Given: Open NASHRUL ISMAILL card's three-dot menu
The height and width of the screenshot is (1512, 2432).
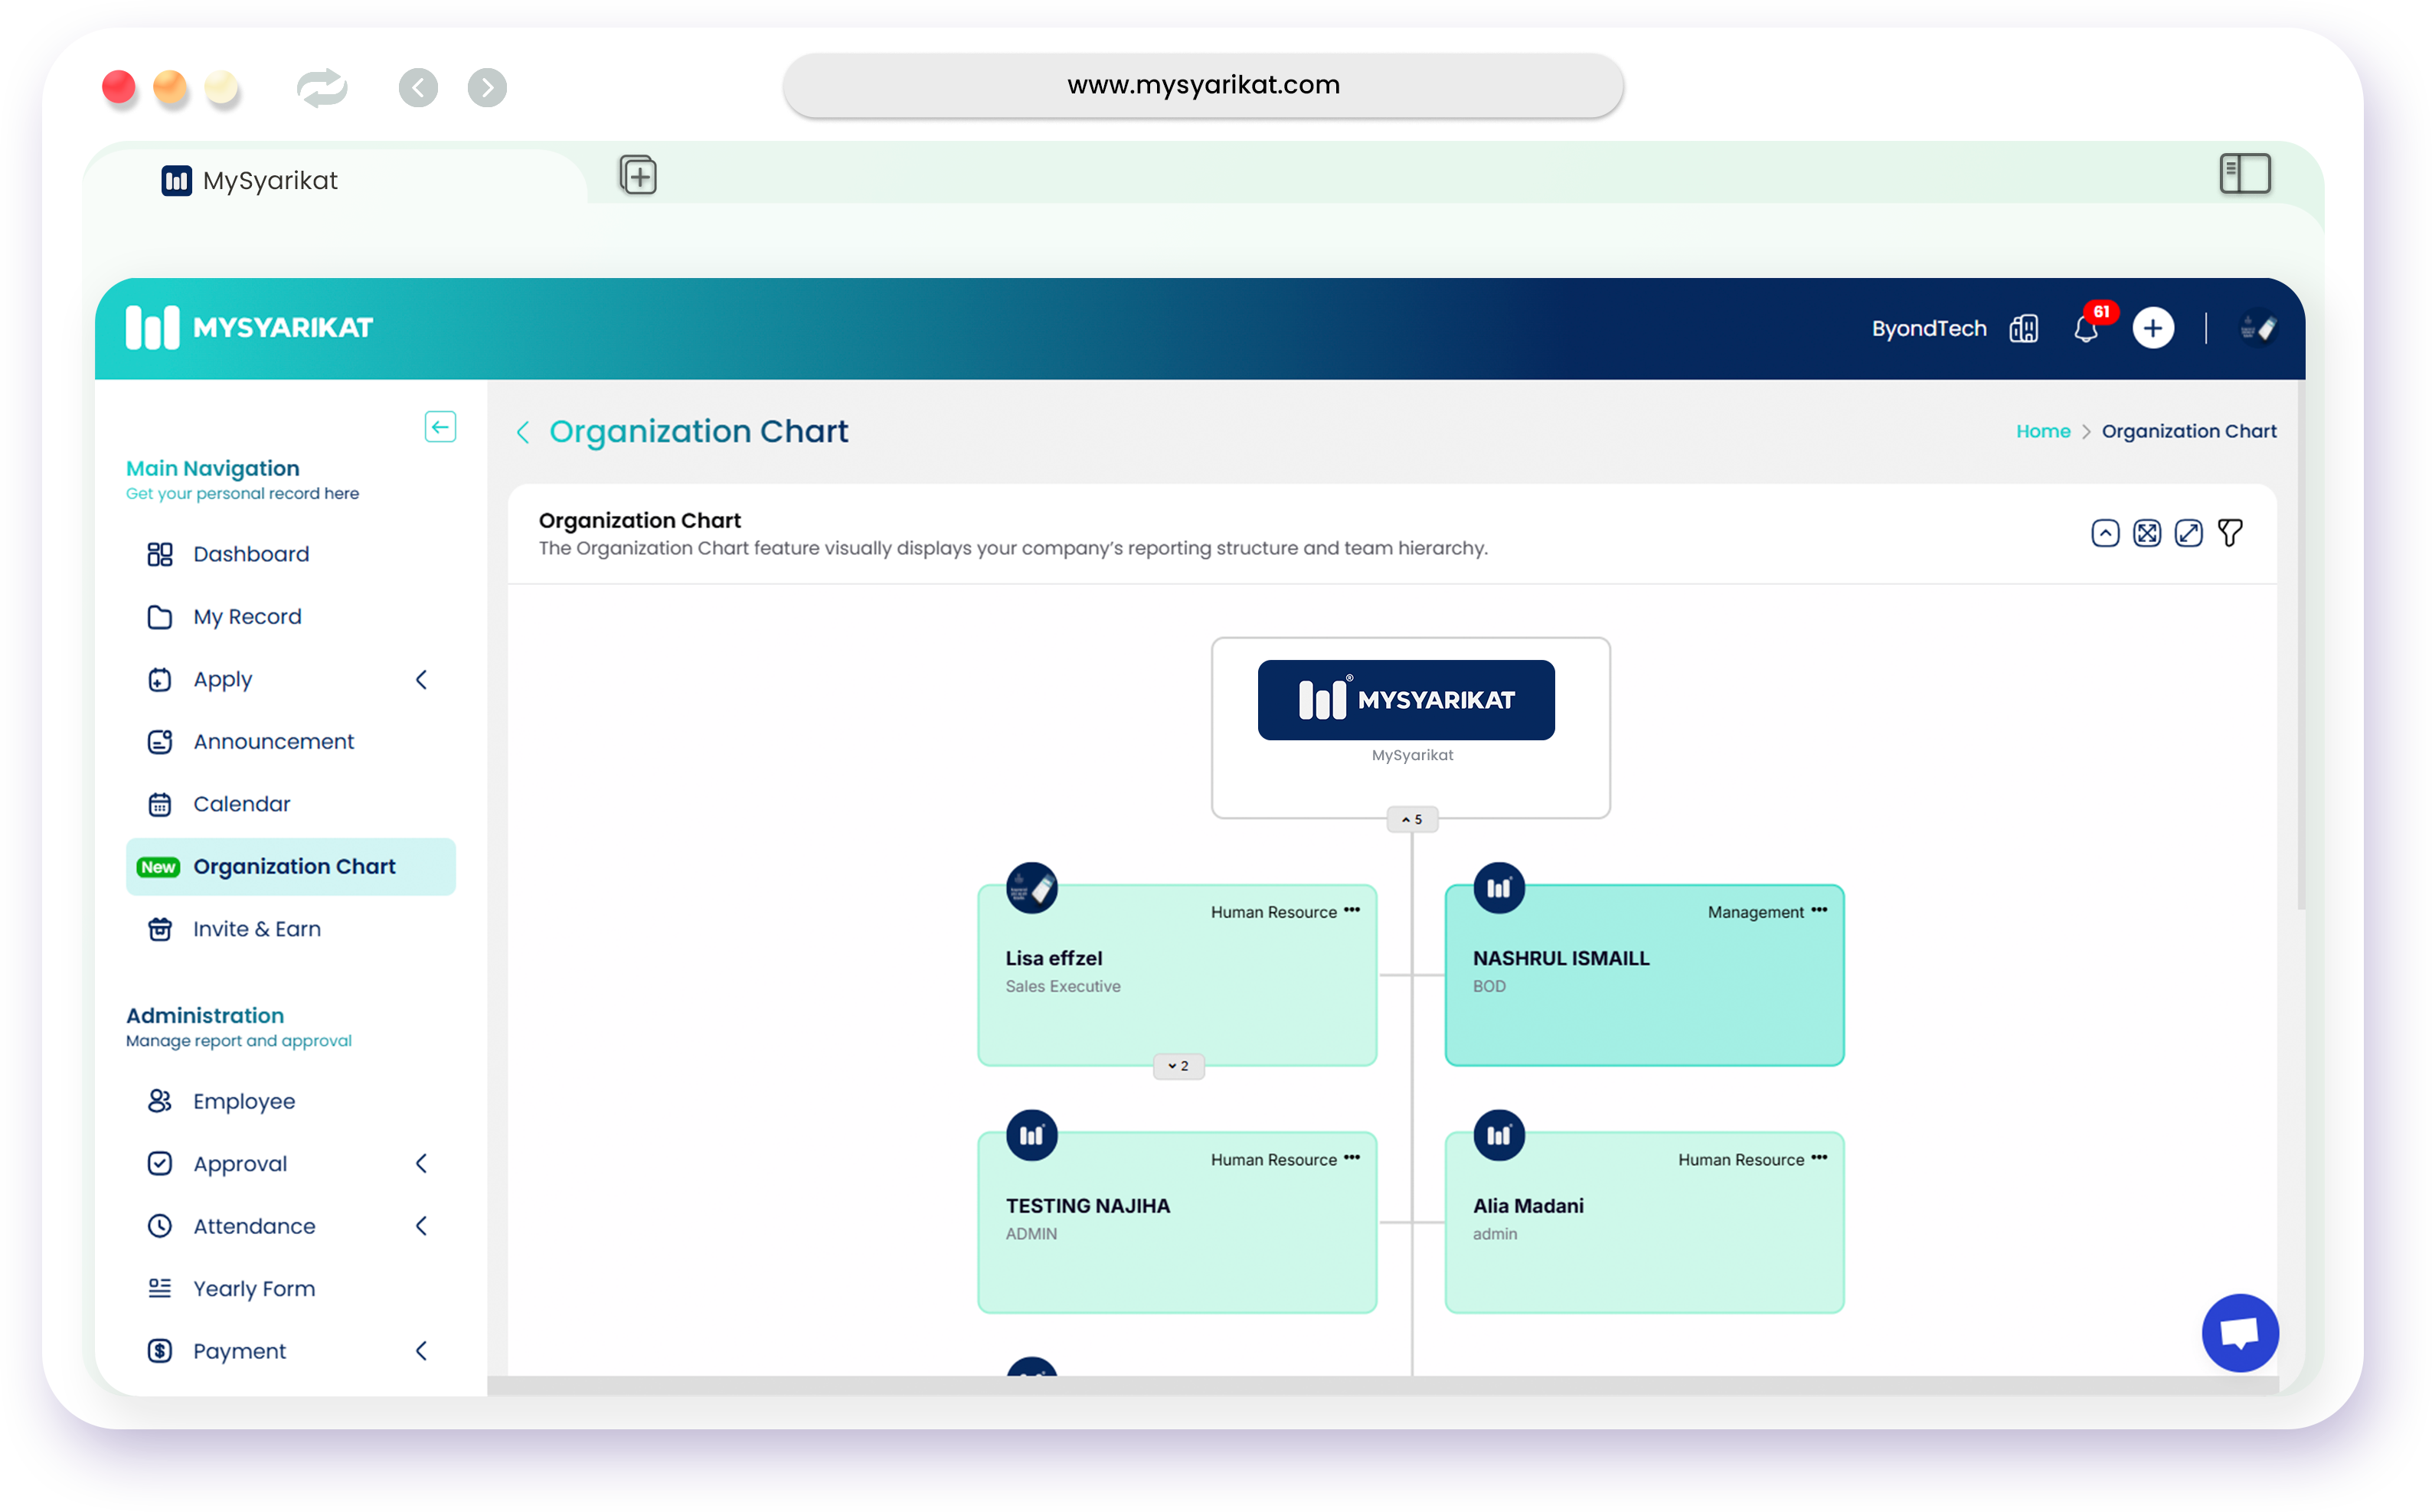Looking at the screenshot, I should 1819,910.
